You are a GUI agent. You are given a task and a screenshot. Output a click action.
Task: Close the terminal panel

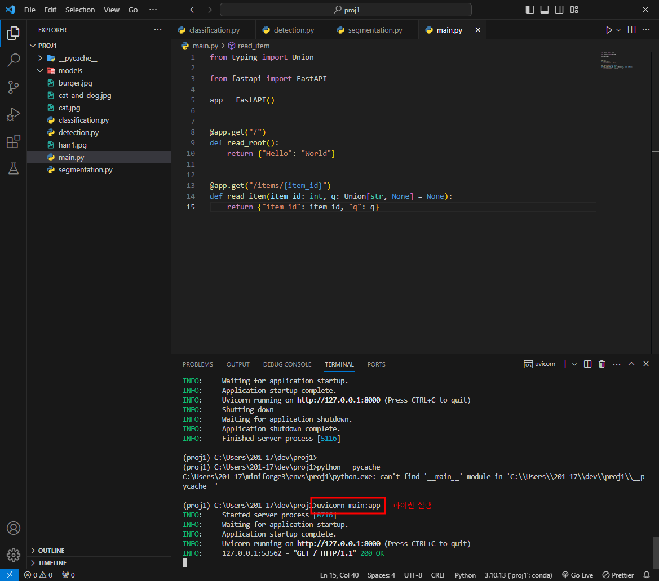click(x=646, y=364)
